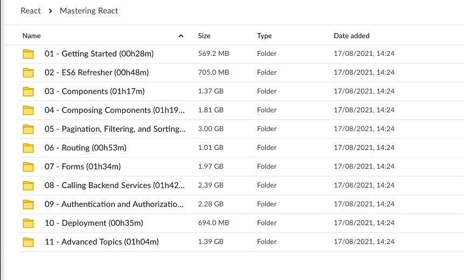
Task: Open 05 - Pagination, Filtering, and Sorting folder
Action: point(115,129)
